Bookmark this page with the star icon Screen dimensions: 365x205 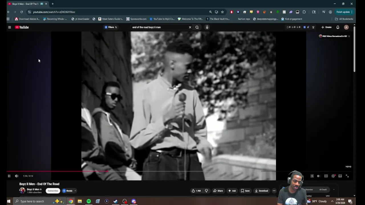click(x=222, y=12)
